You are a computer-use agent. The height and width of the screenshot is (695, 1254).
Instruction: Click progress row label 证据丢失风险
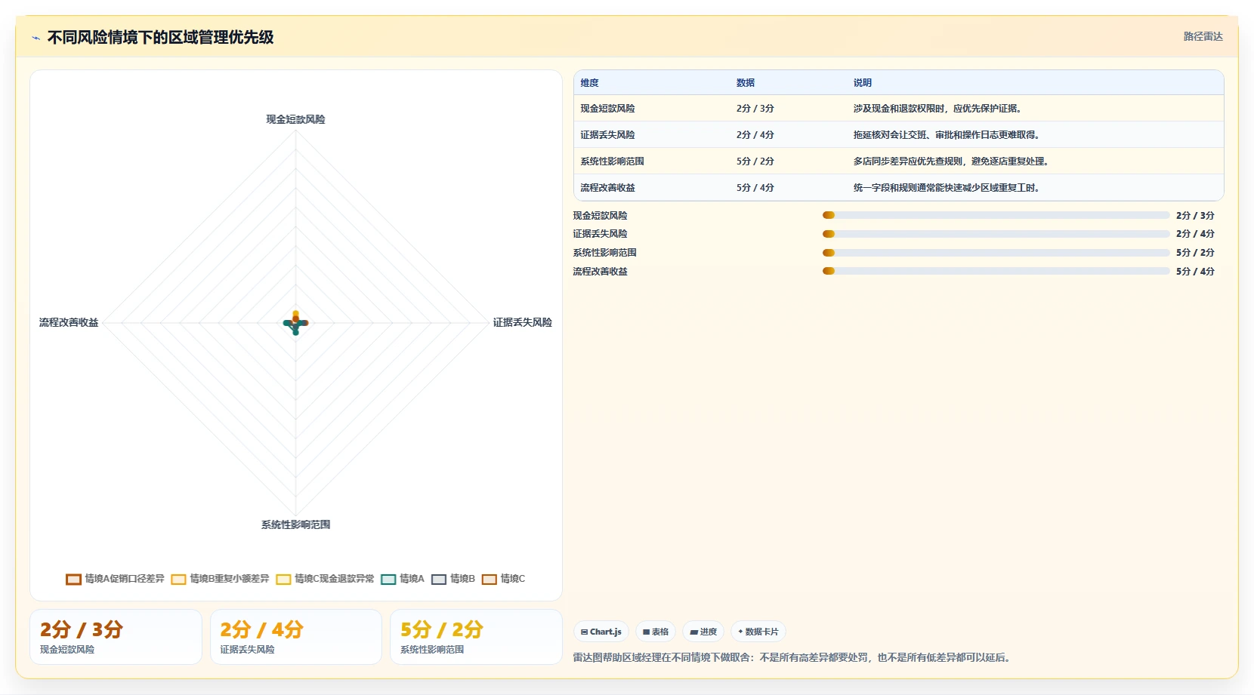(600, 234)
